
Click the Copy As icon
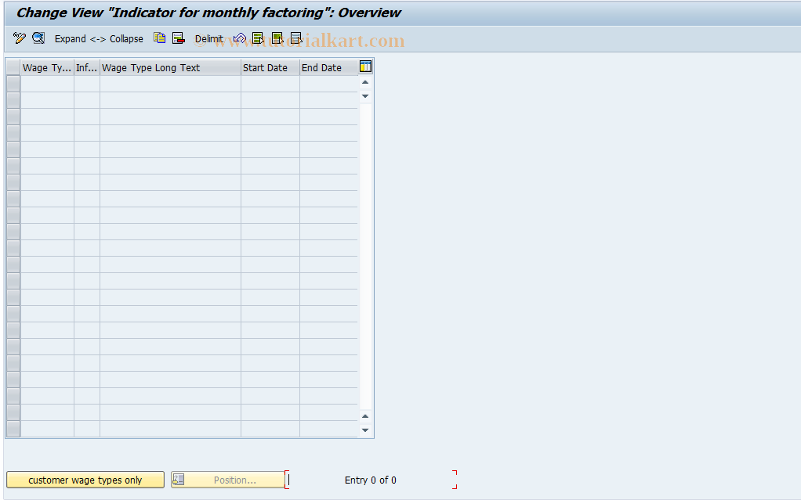tap(159, 38)
